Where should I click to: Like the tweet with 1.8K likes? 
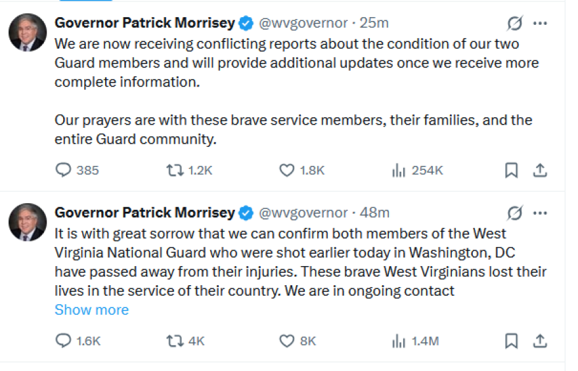(x=287, y=170)
